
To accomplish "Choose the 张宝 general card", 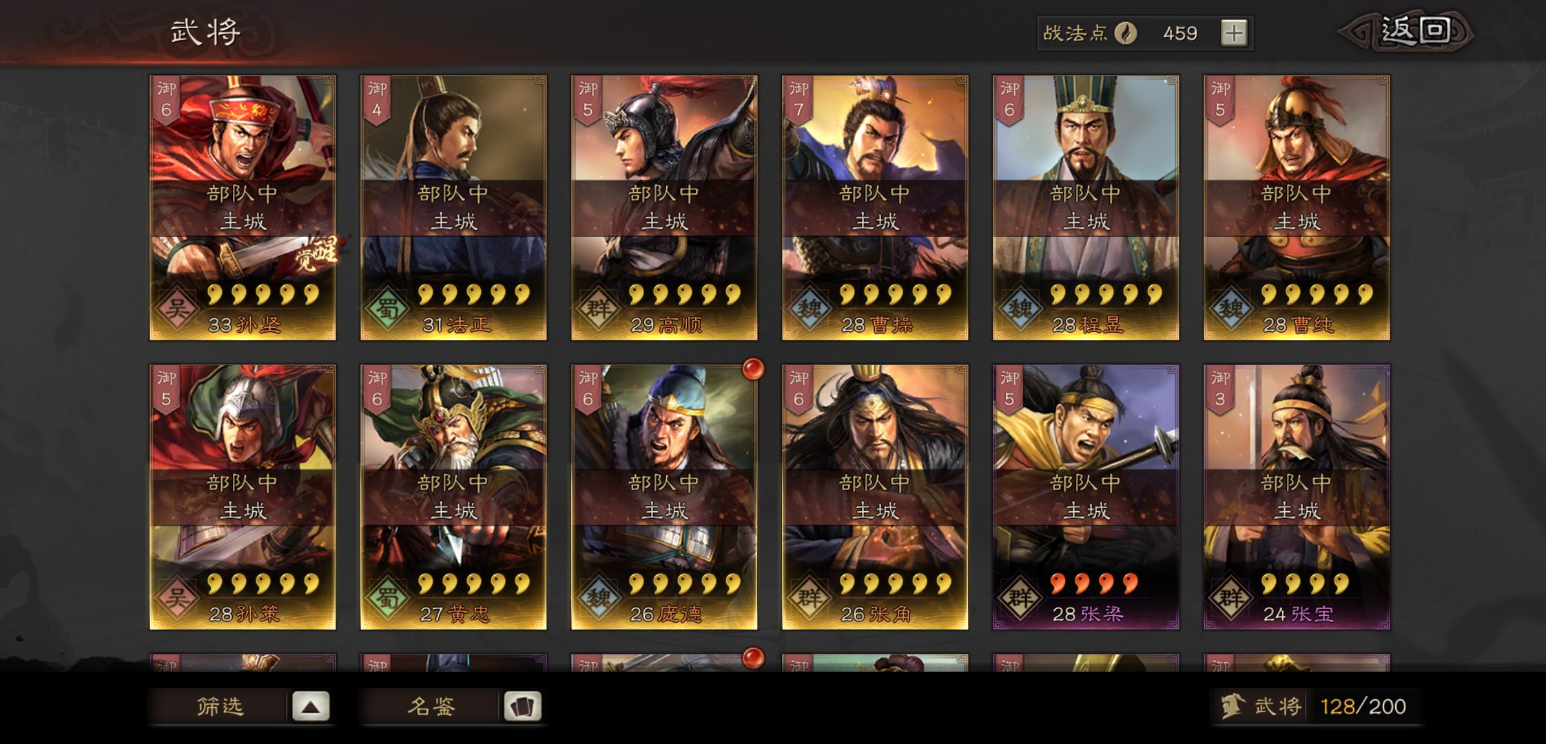I will (1297, 497).
